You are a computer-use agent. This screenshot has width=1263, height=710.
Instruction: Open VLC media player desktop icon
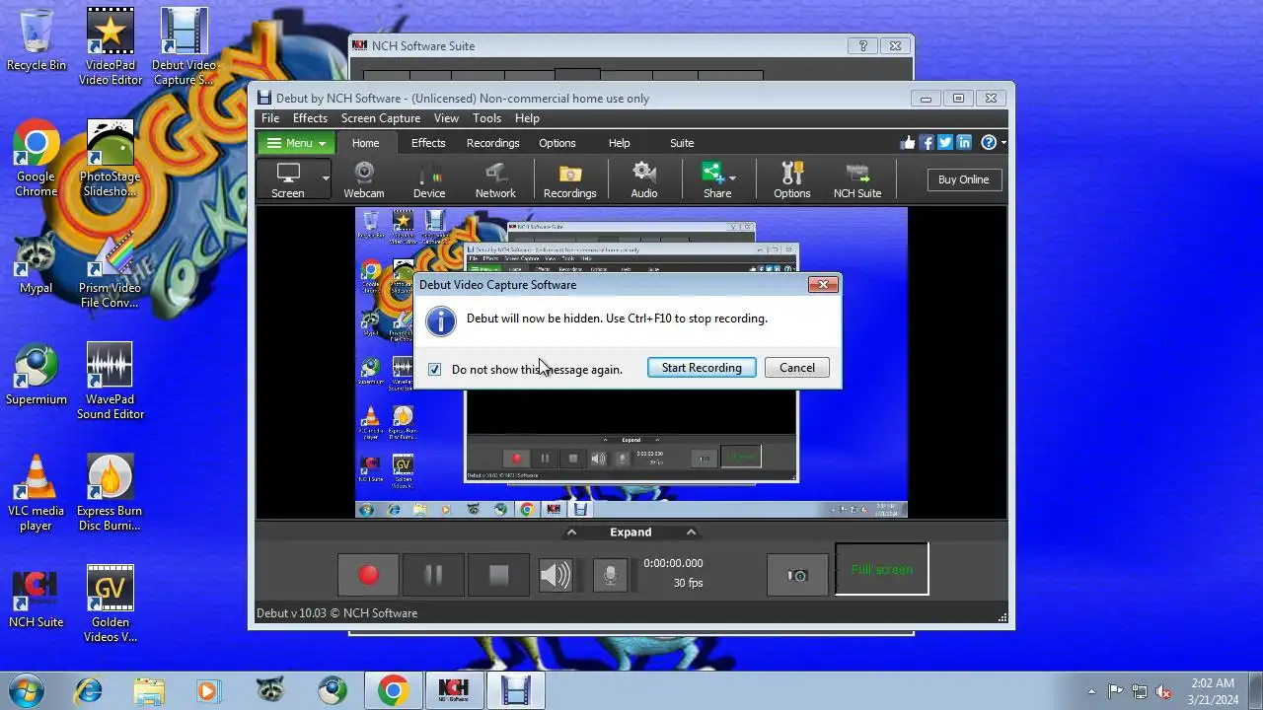click(x=36, y=492)
